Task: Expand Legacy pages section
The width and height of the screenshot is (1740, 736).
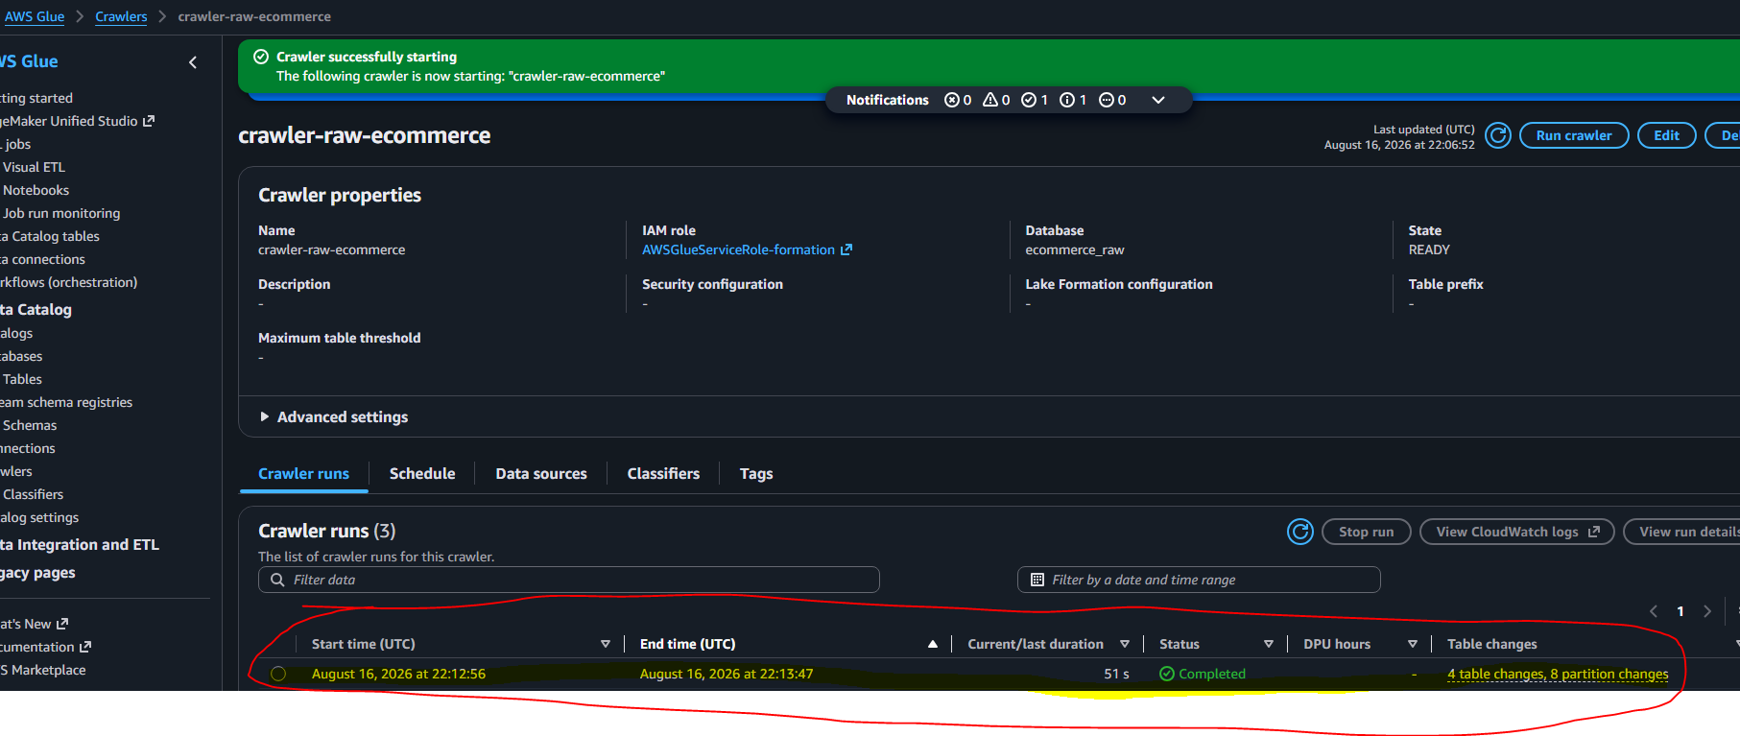Action: coord(37,572)
